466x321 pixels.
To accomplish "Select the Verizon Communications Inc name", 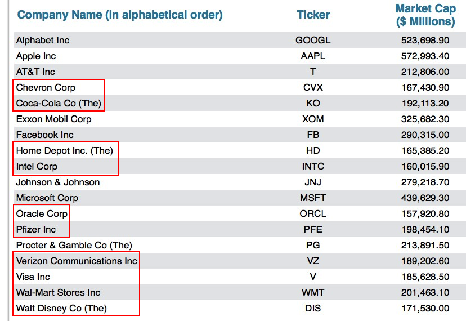I will pos(77,261).
